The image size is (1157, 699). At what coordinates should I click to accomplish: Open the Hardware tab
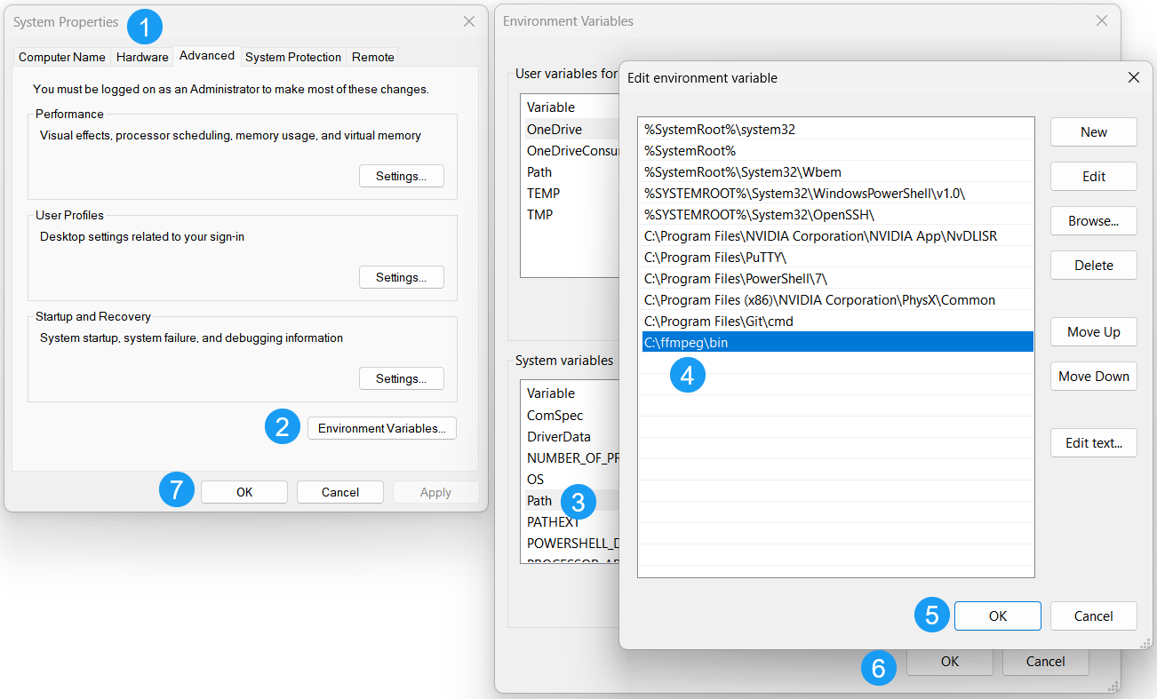click(142, 57)
